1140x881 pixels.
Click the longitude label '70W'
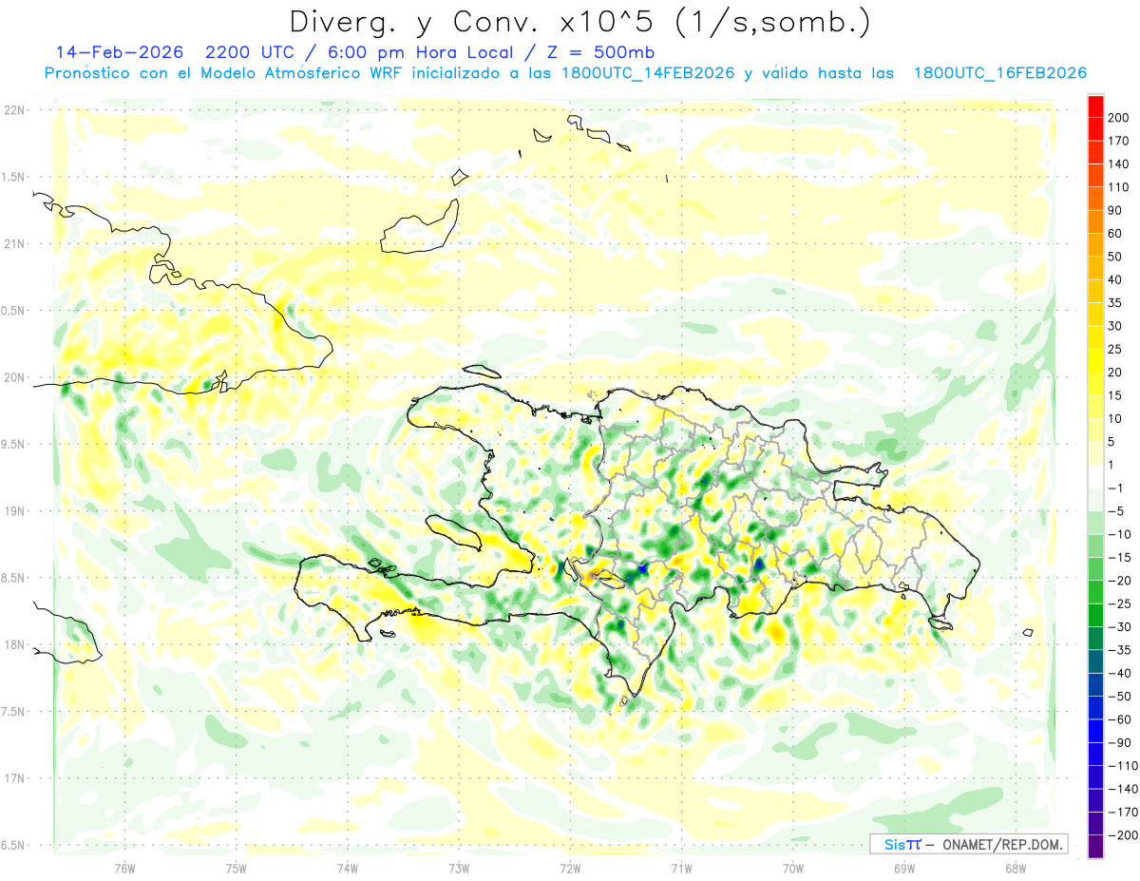[793, 868]
